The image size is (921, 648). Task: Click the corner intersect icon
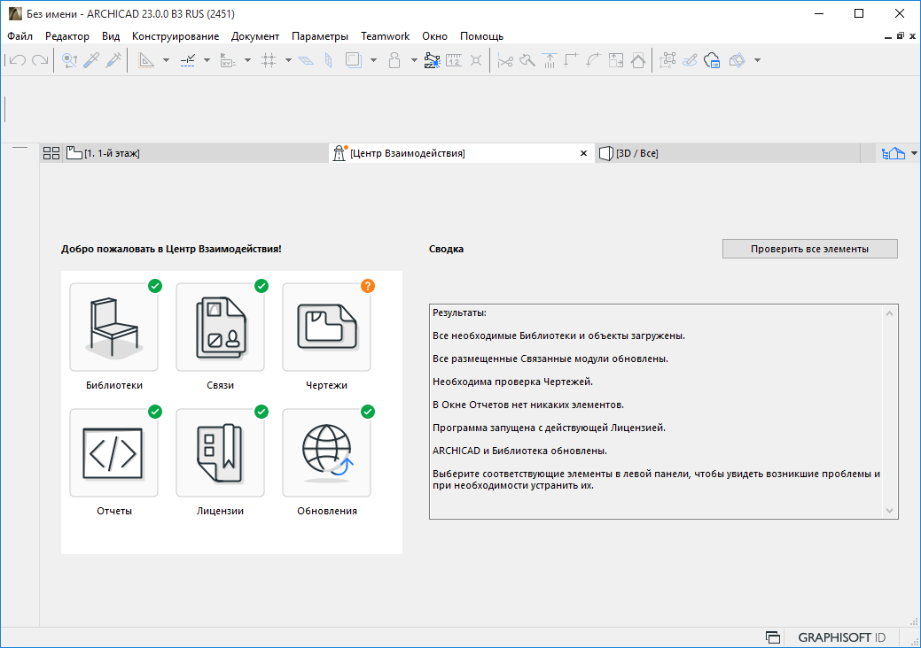[571, 60]
